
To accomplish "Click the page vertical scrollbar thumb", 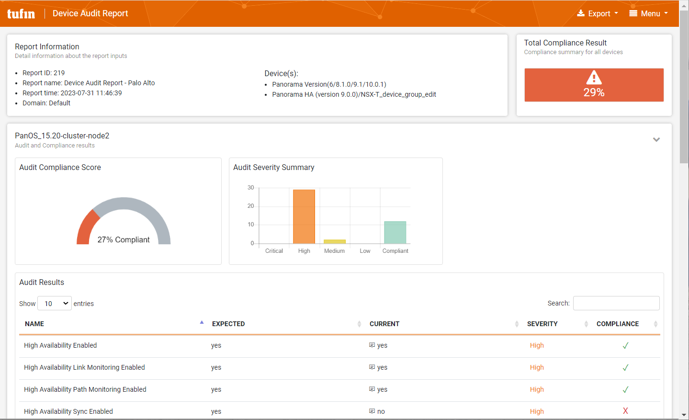I will (x=684, y=86).
